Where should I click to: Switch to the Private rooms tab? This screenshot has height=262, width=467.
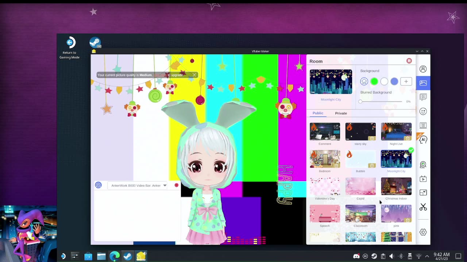(341, 113)
